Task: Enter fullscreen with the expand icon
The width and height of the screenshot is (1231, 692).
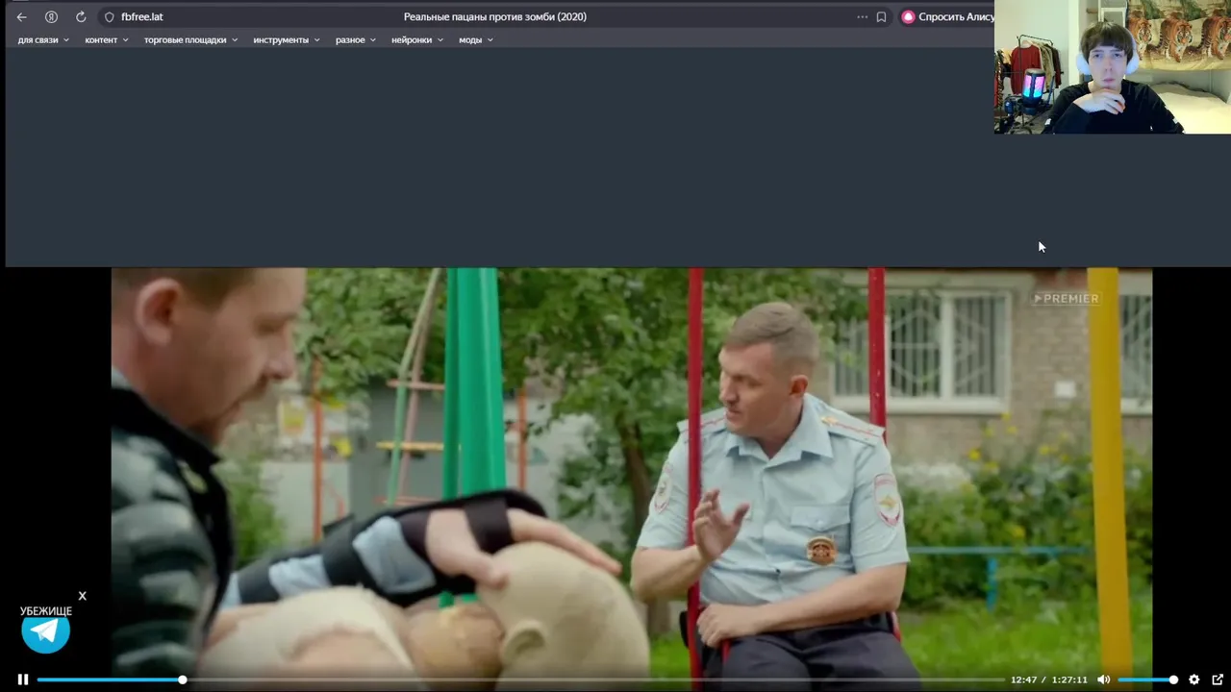Action: (x=1218, y=680)
